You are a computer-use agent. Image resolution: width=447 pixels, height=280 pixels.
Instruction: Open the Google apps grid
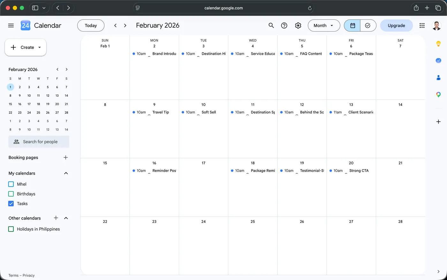click(422, 25)
